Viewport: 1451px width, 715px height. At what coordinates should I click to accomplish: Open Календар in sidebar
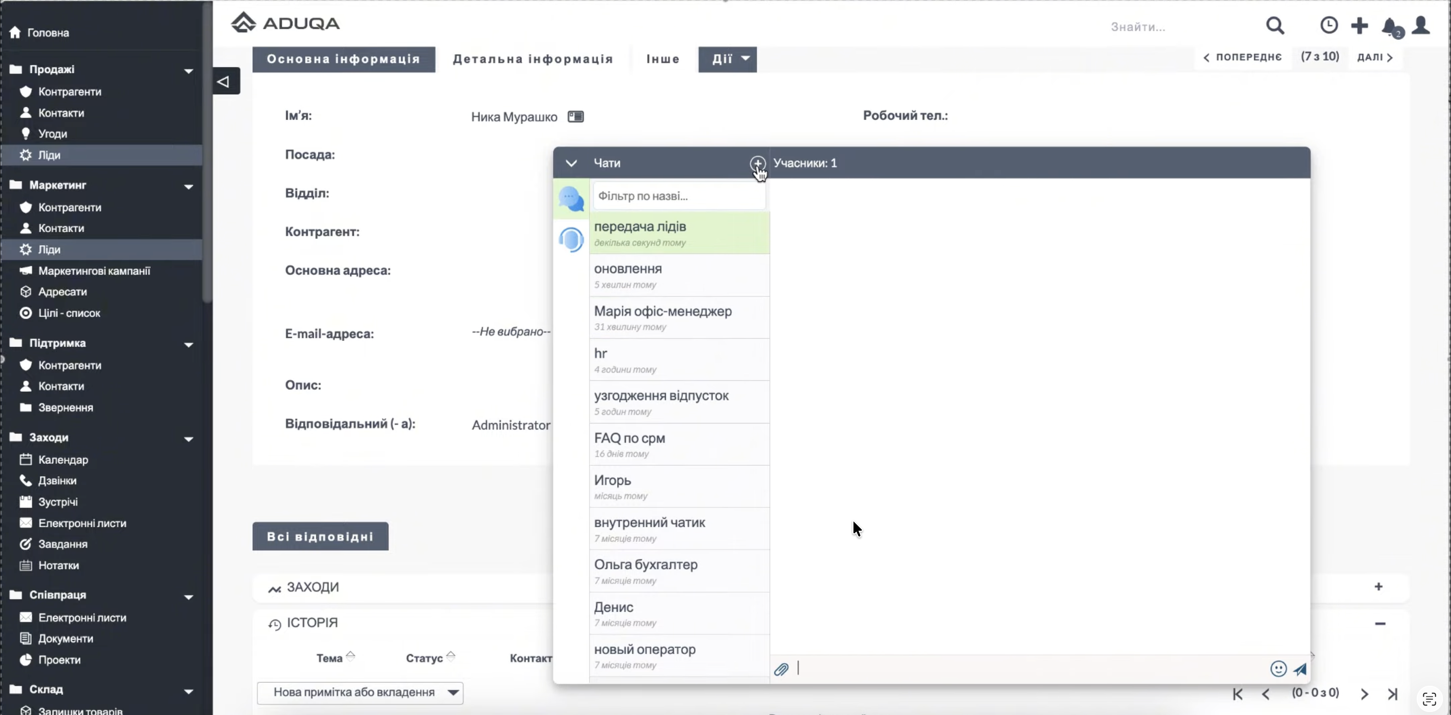pyautogui.click(x=63, y=459)
